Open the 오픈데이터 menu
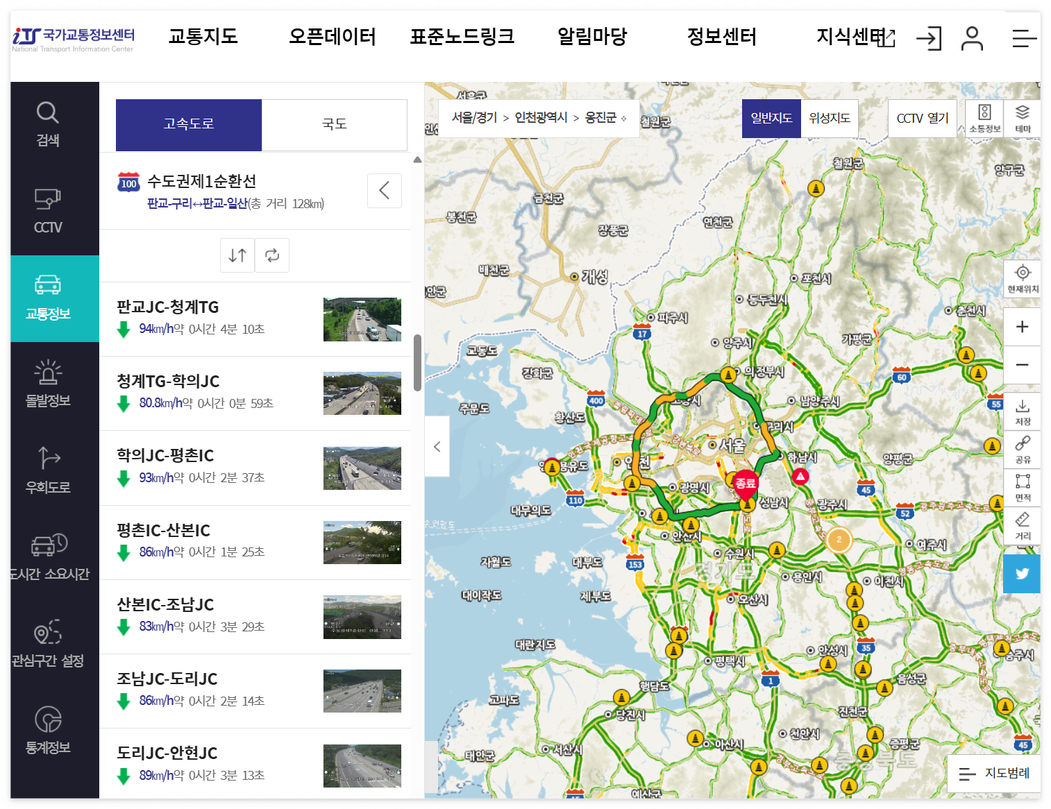Screen dimensions: 1051x809 (x=332, y=37)
